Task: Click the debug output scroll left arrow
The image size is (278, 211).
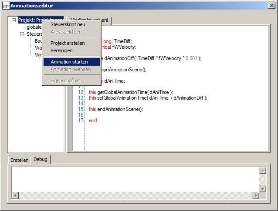Action: click(x=15, y=195)
